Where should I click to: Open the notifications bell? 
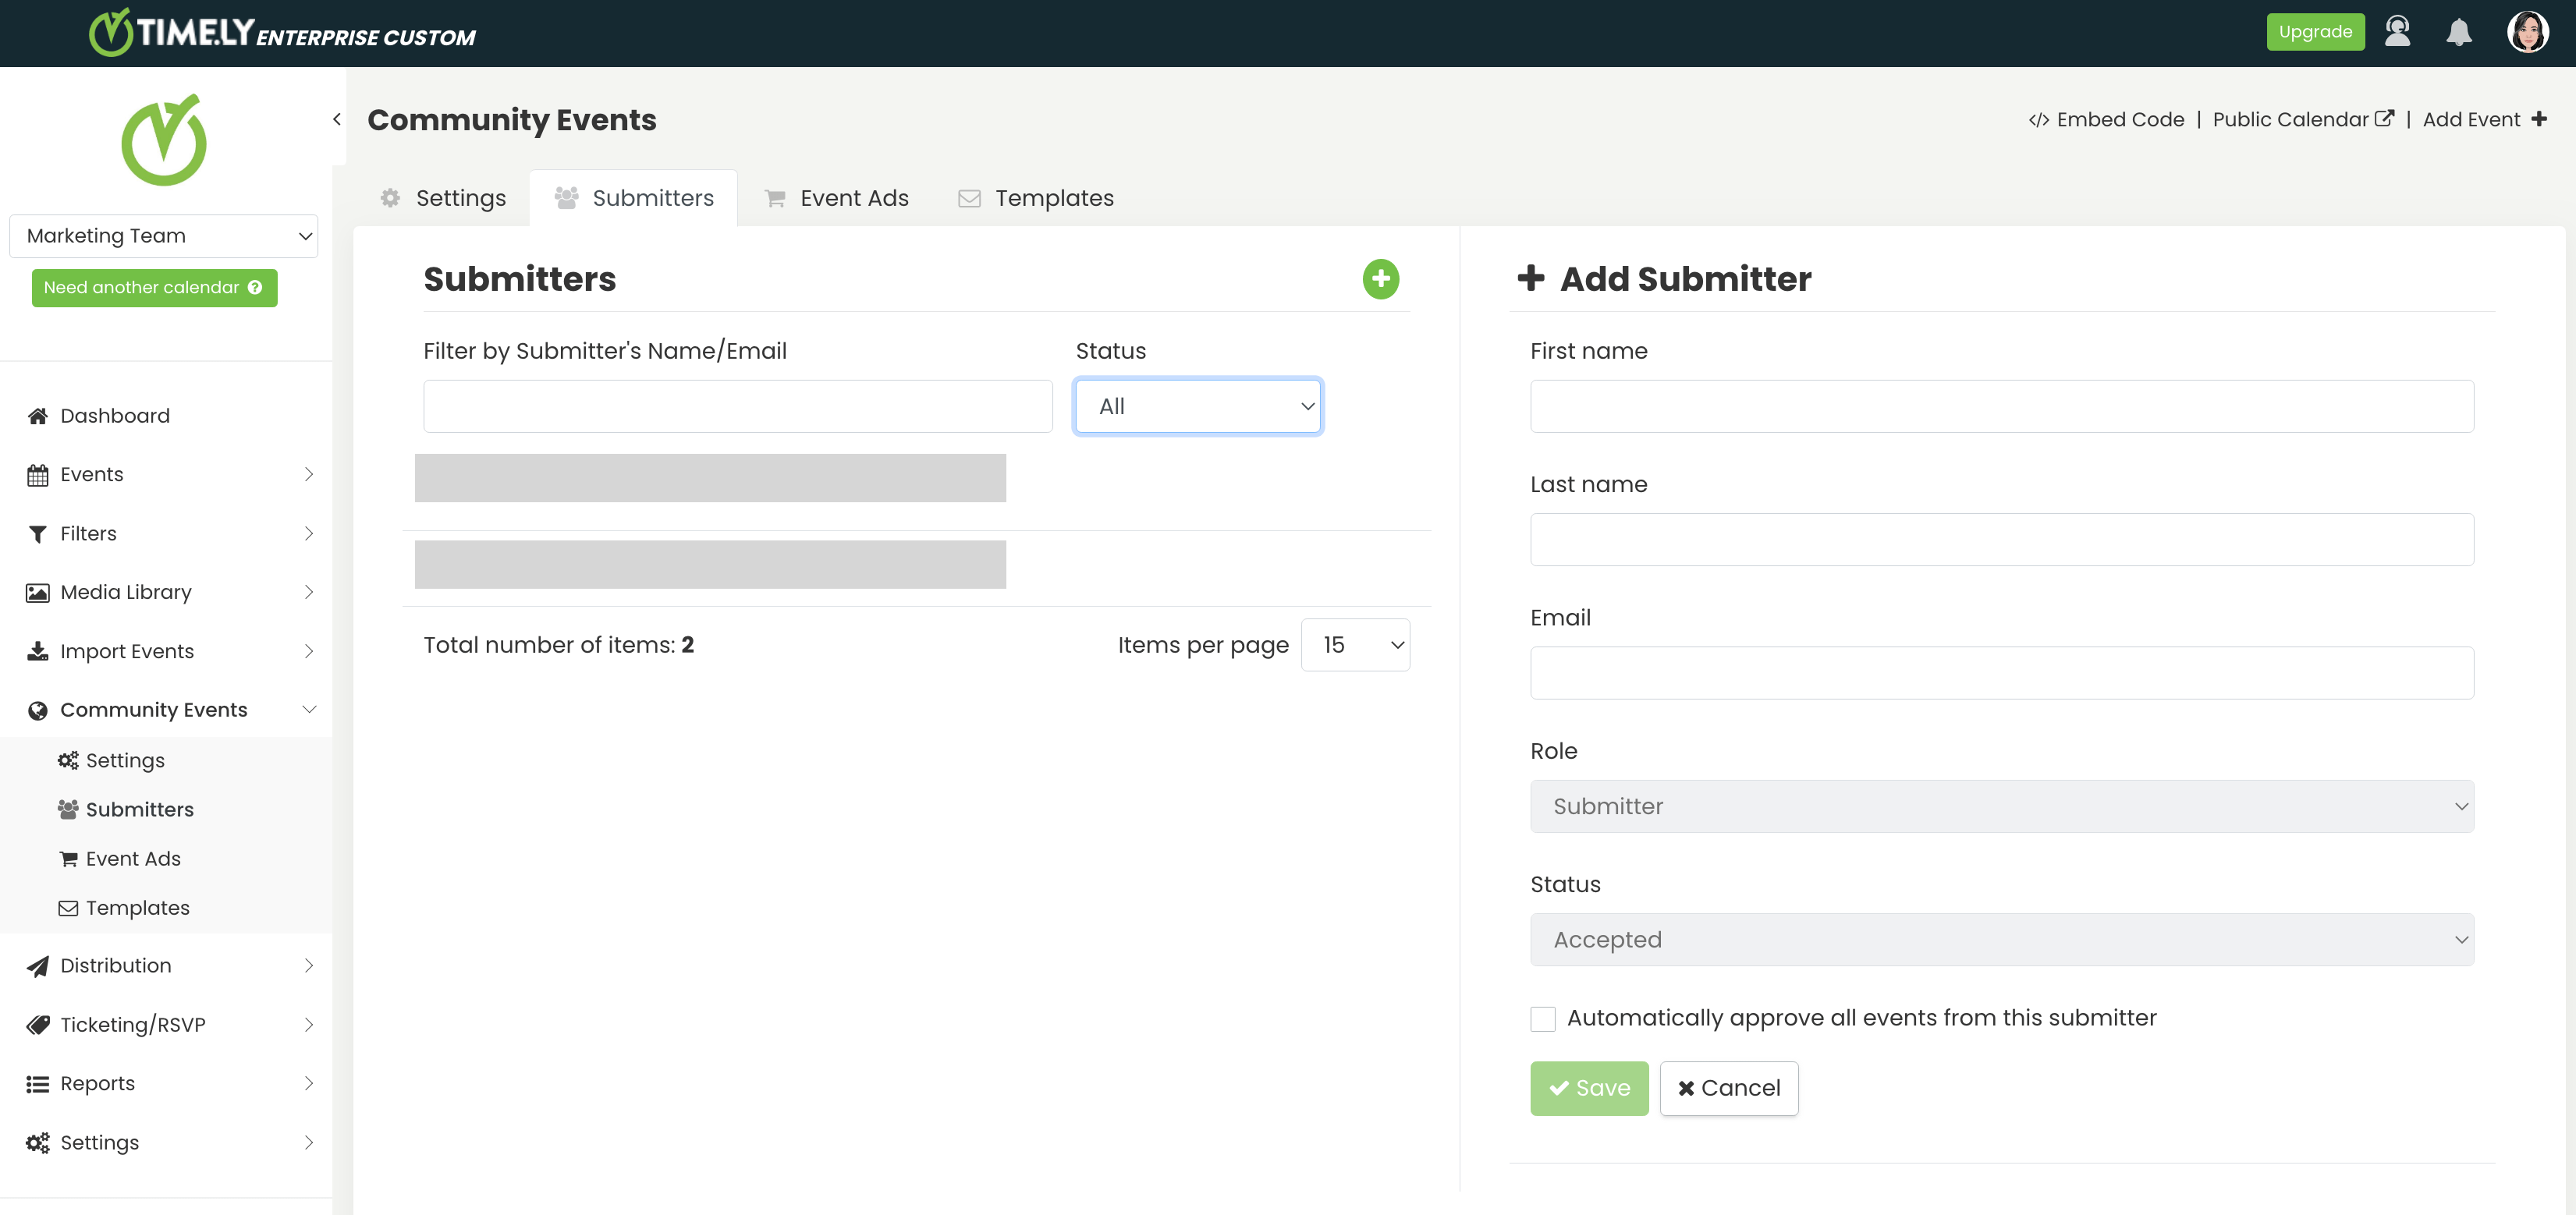pyautogui.click(x=2459, y=32)
